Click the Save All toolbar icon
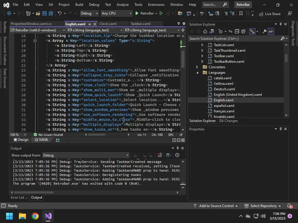Image resolution: width=298 pixels, height=223 pixels. pos(51,13)
